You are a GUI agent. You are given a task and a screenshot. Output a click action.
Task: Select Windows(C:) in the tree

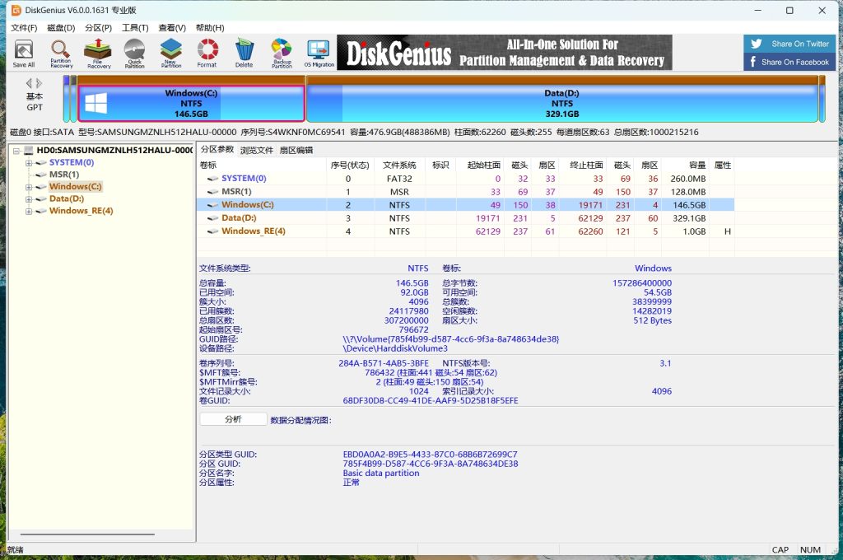[75, 186]
